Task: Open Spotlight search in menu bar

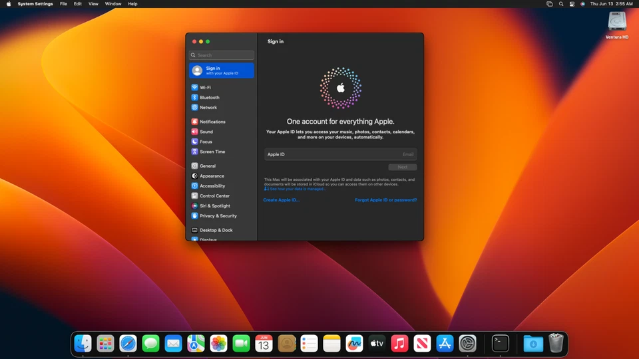Action: 561,4
